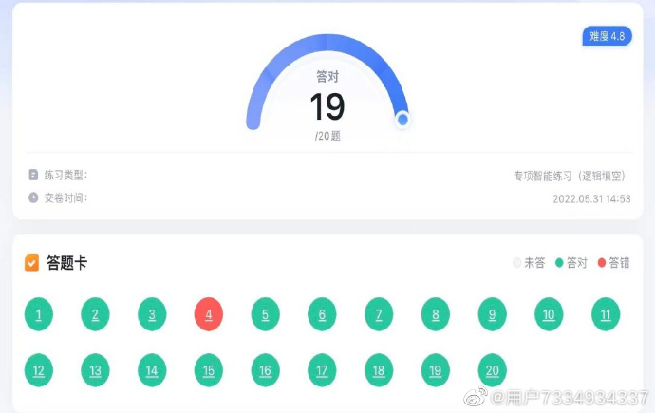
Task: Click the 答对 label inside the gauge
Action: pyautogui.click(x=327, y=76)
